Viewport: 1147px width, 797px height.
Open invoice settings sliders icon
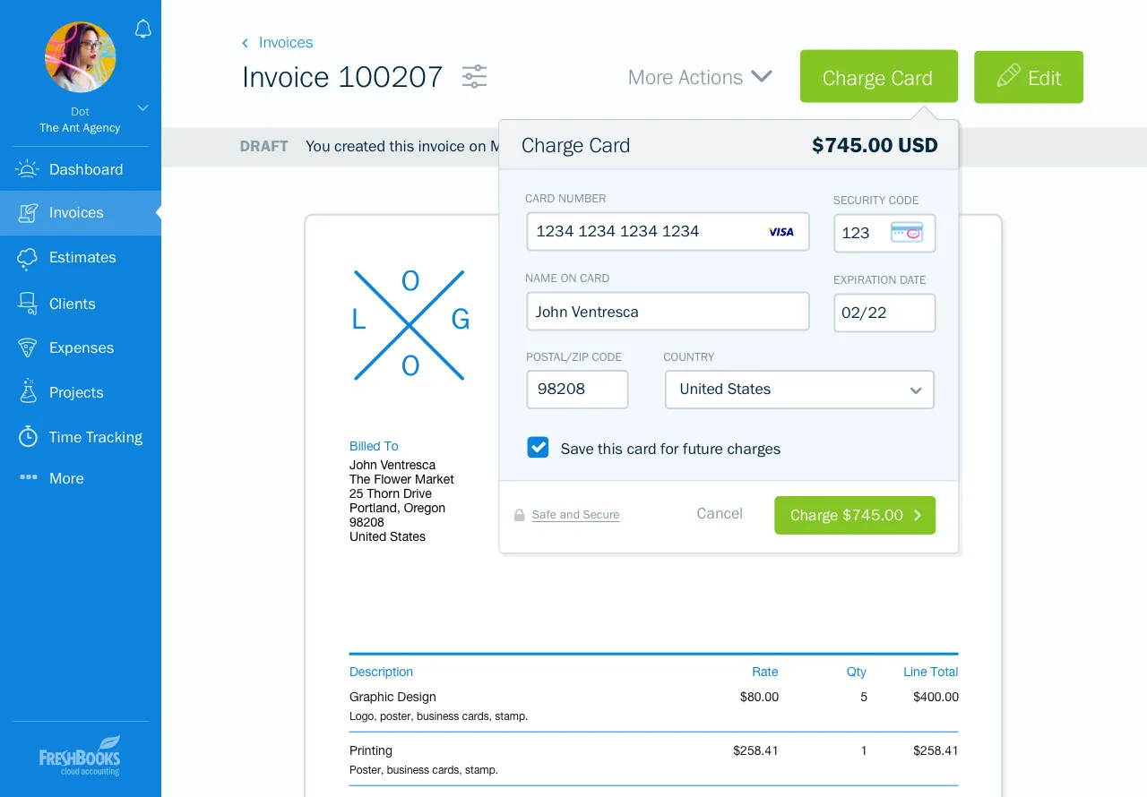point(474,77)
